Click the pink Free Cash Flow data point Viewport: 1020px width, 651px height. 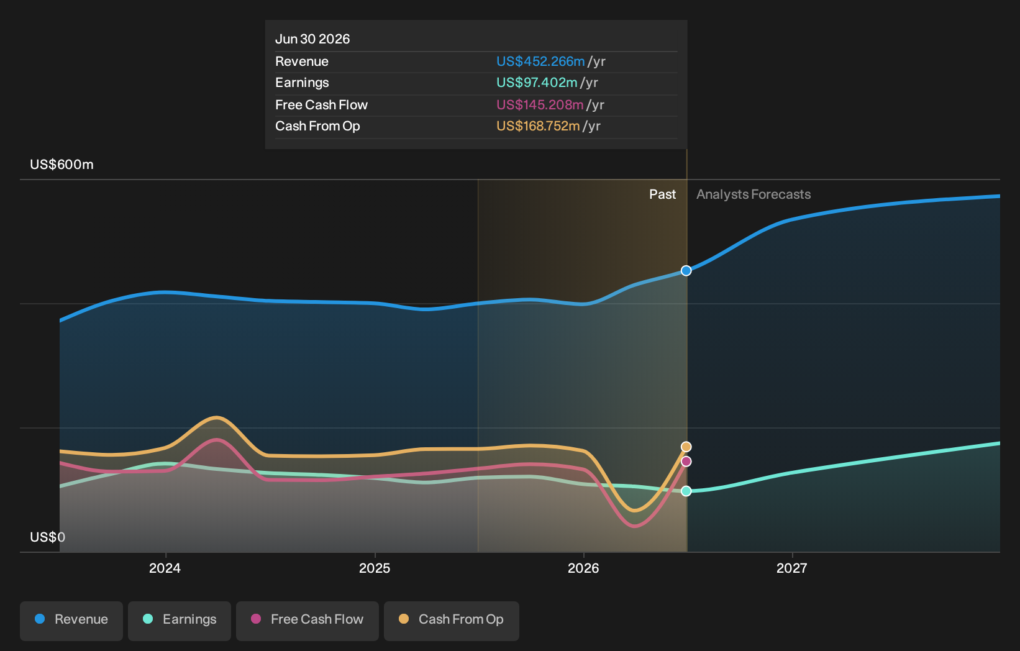pyautogui.click(x=686, y=462)
